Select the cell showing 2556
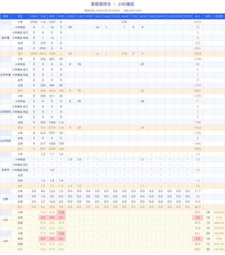225x255 pixels. click(x=34, y=22)
